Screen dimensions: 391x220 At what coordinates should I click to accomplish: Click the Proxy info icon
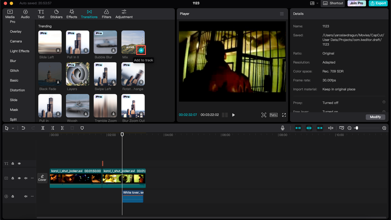(x=384, y=102)
